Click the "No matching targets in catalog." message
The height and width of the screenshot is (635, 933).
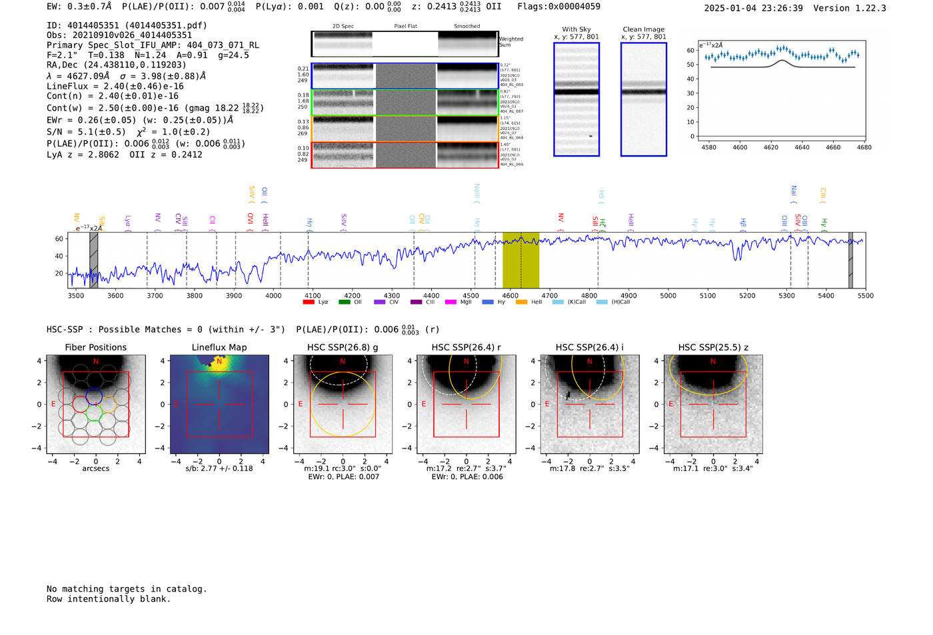pos(127,589)
